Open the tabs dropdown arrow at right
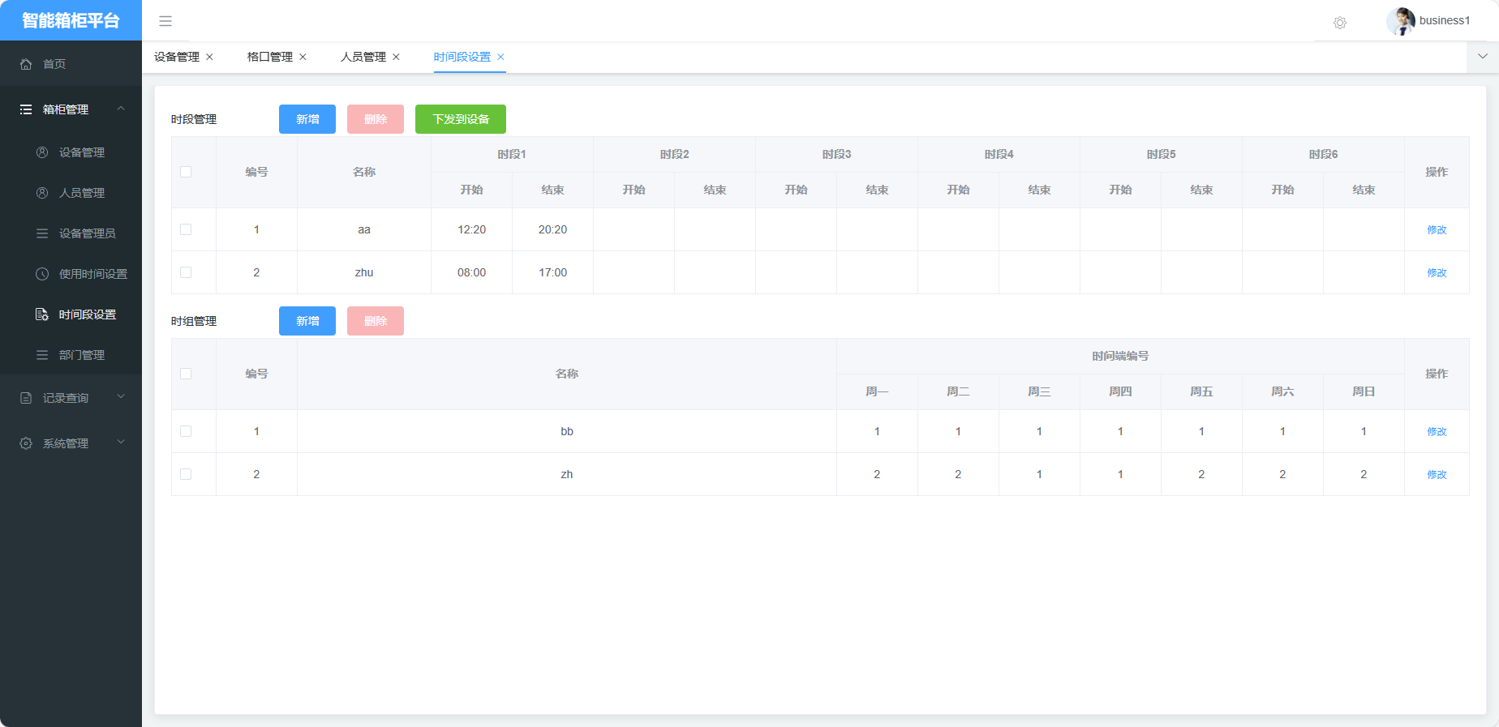 tap(1482, 57)
